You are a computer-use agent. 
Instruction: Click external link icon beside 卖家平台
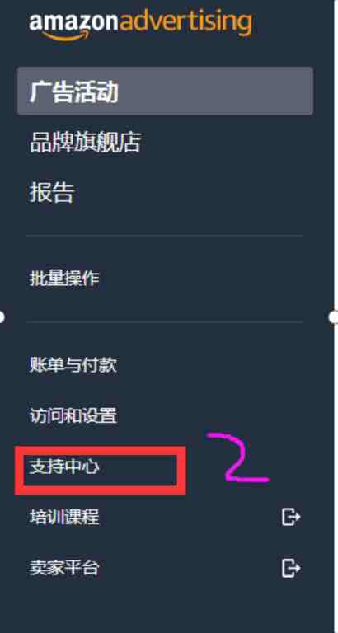tap(291, 569)
